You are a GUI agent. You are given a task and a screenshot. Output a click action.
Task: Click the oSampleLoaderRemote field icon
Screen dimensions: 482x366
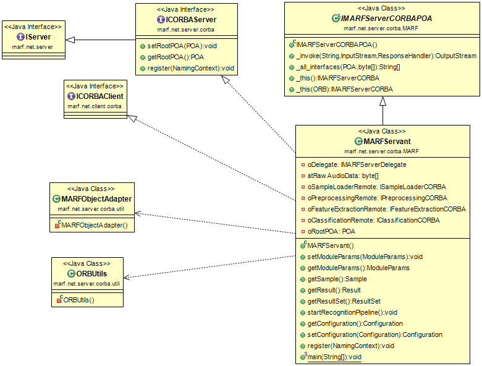point(303,187)
